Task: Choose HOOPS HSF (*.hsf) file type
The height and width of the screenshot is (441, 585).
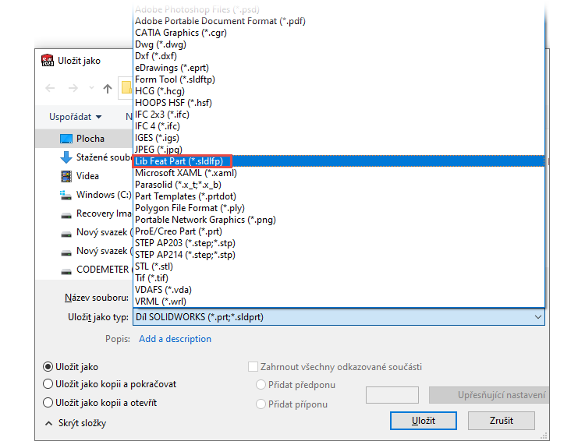Action: pos(339,103)
